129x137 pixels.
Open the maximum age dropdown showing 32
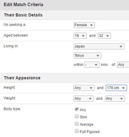click(x=104, y=36)
